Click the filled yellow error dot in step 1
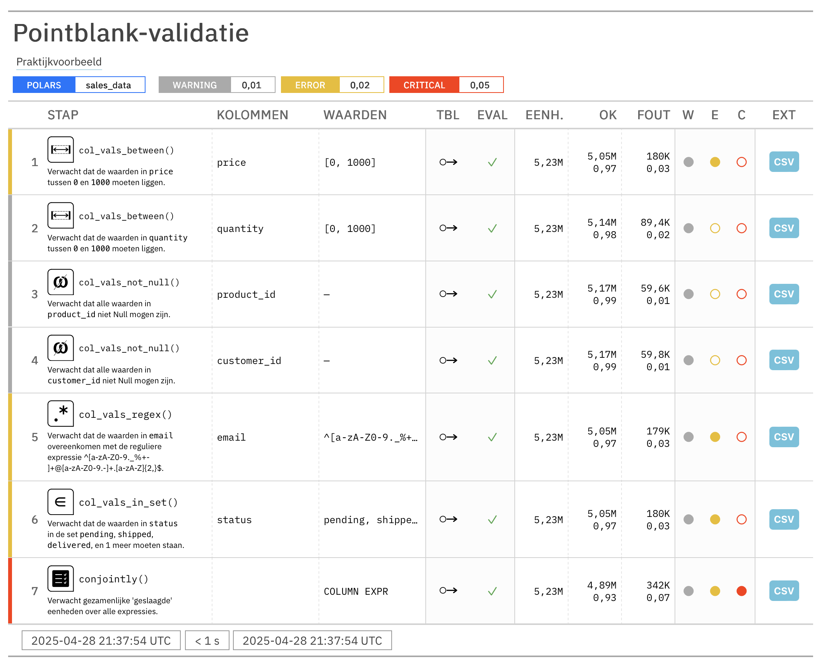Image resolution: width=822 pixels, height=666 pixels. [715, 162]
